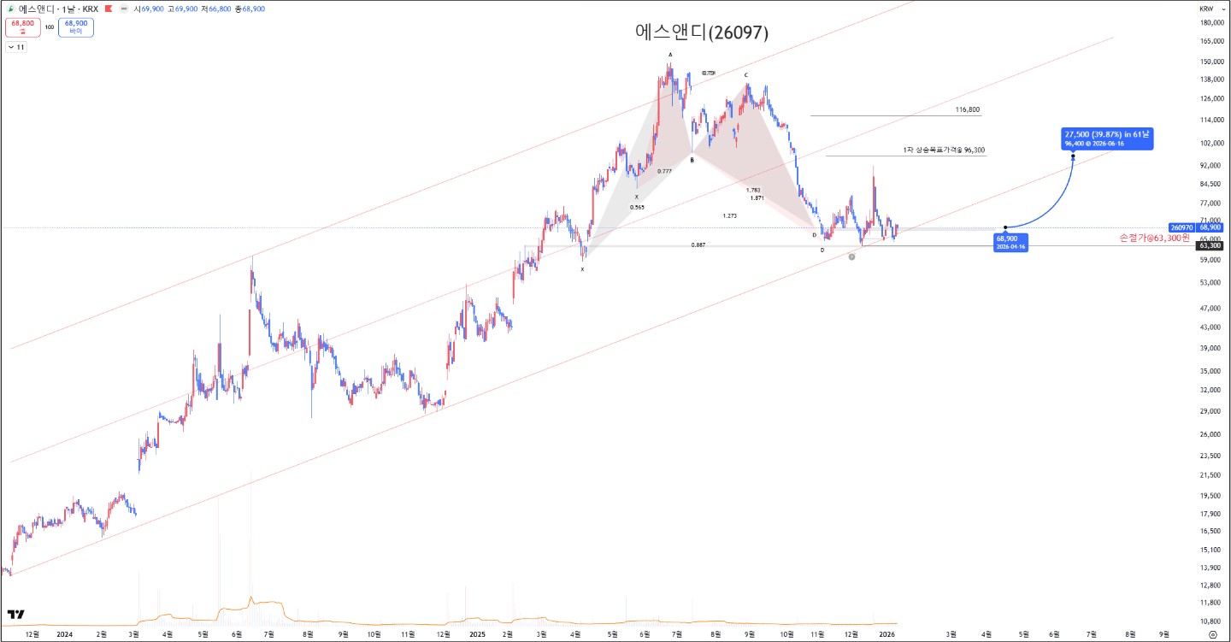The image size is (1231, 642).
Task: Click the 0.887 ratio label on the pattern
Action: click(x=698, y=245)
